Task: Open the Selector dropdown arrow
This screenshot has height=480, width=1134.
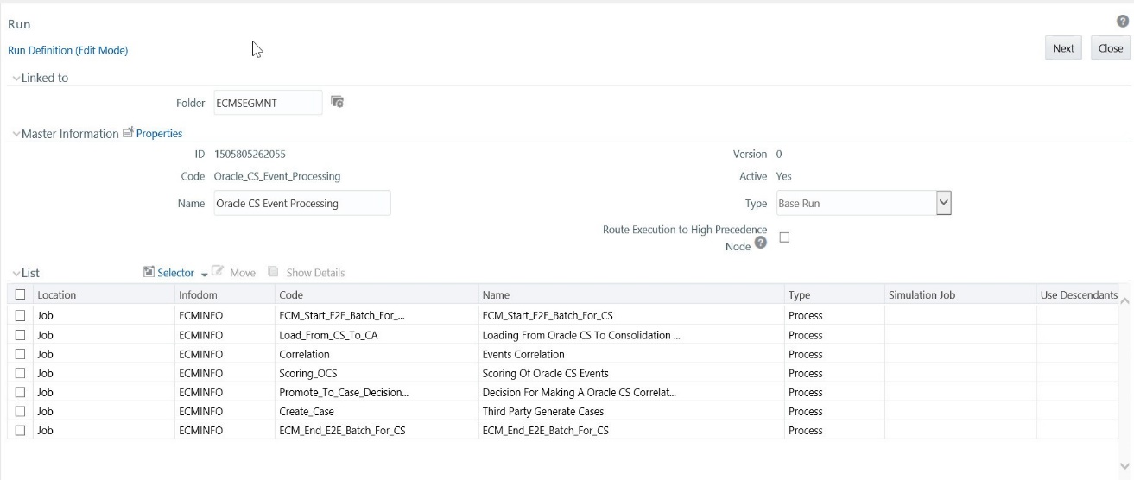Action: coord(204,274)
